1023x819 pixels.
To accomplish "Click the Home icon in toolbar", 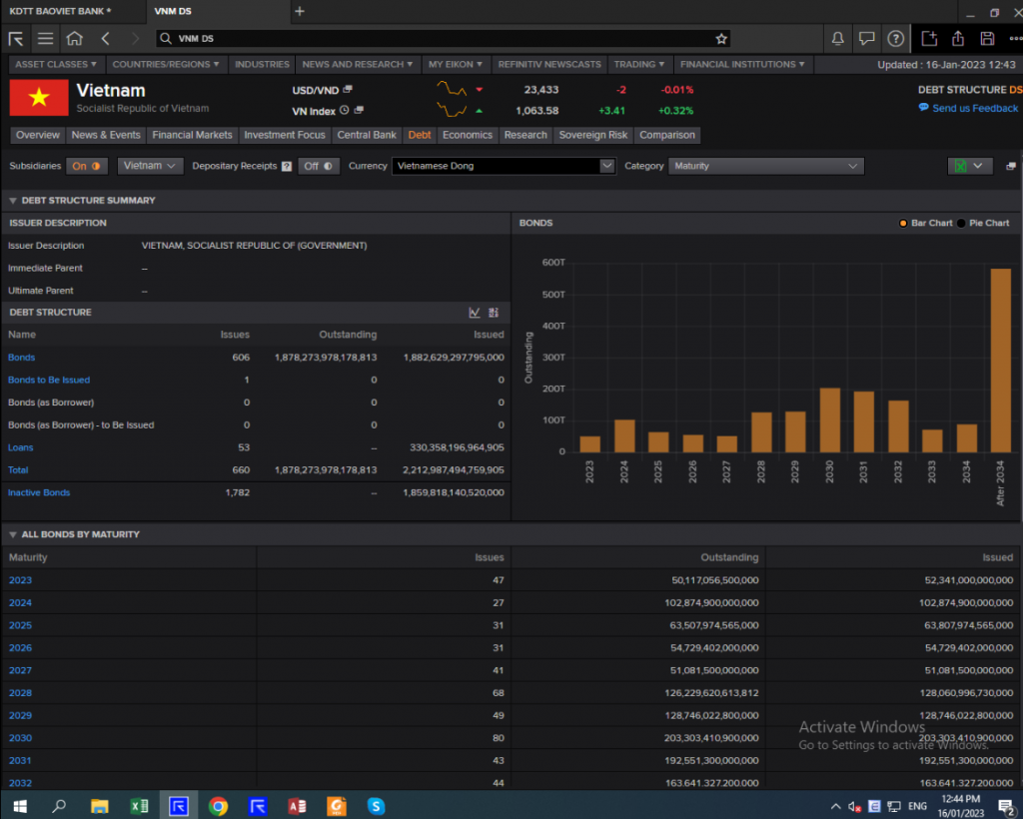I will pyautogui.click(x=74, y=39).
